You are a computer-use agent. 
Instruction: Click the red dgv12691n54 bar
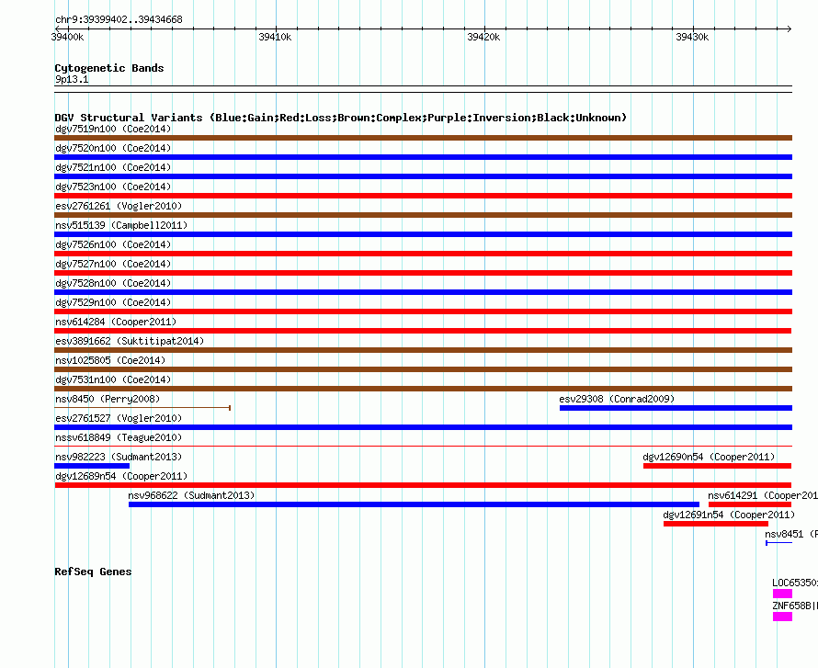[x=716, y=524]
